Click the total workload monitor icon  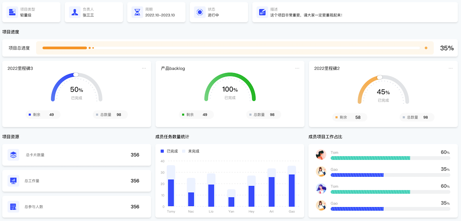coord(13,181)
